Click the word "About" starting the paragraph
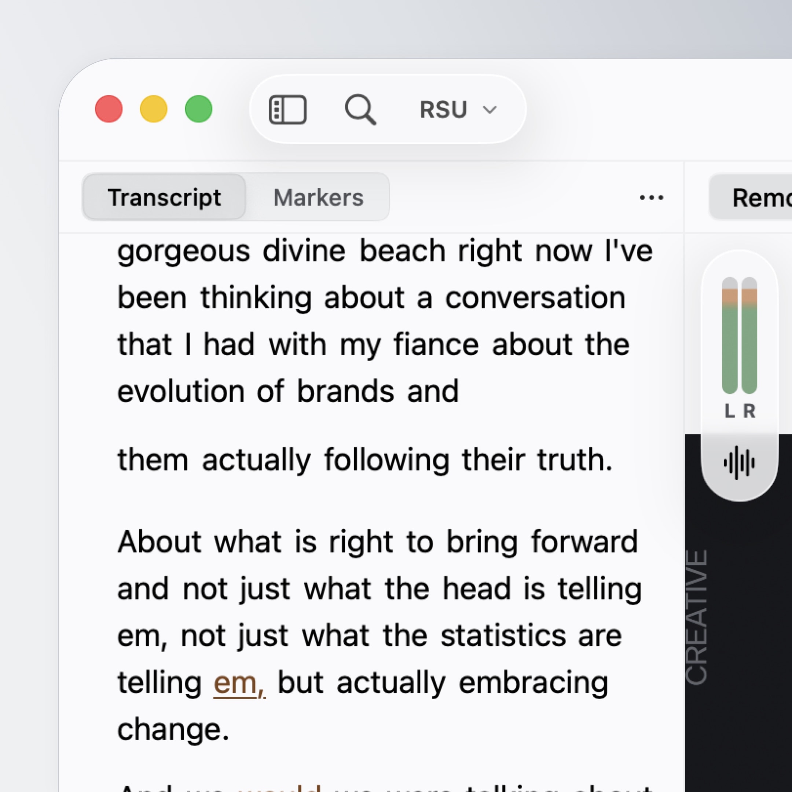792x792 pixels. click(159, 542)
